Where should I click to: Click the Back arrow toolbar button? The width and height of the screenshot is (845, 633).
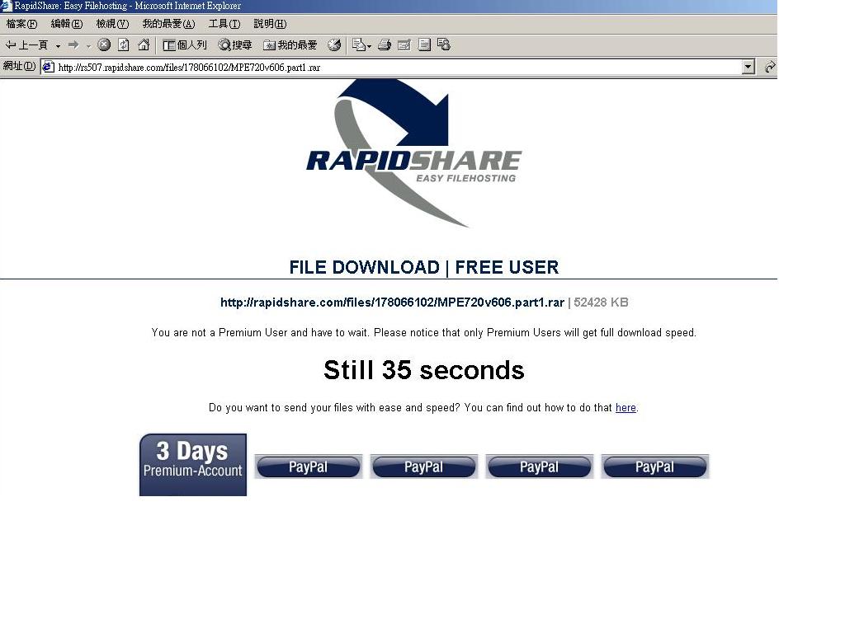coord(26,45)
